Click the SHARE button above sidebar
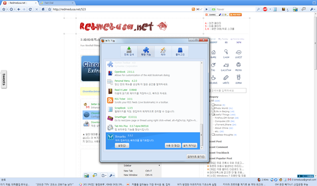Image resolution: width=317 pixels, height=186 pixels. click(217, 15)
